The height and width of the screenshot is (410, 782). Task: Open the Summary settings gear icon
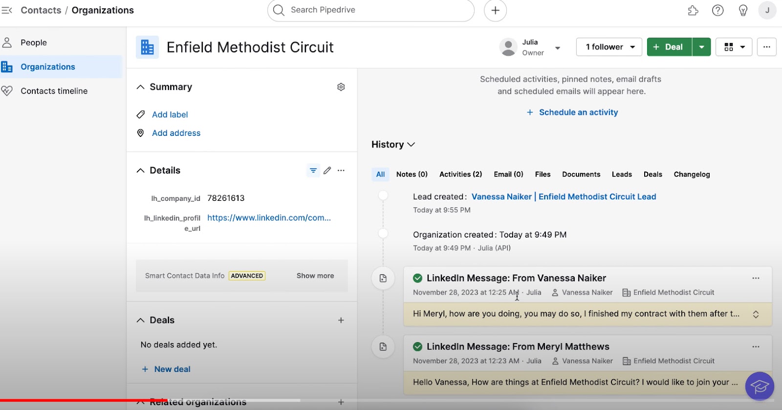(341, 87)
